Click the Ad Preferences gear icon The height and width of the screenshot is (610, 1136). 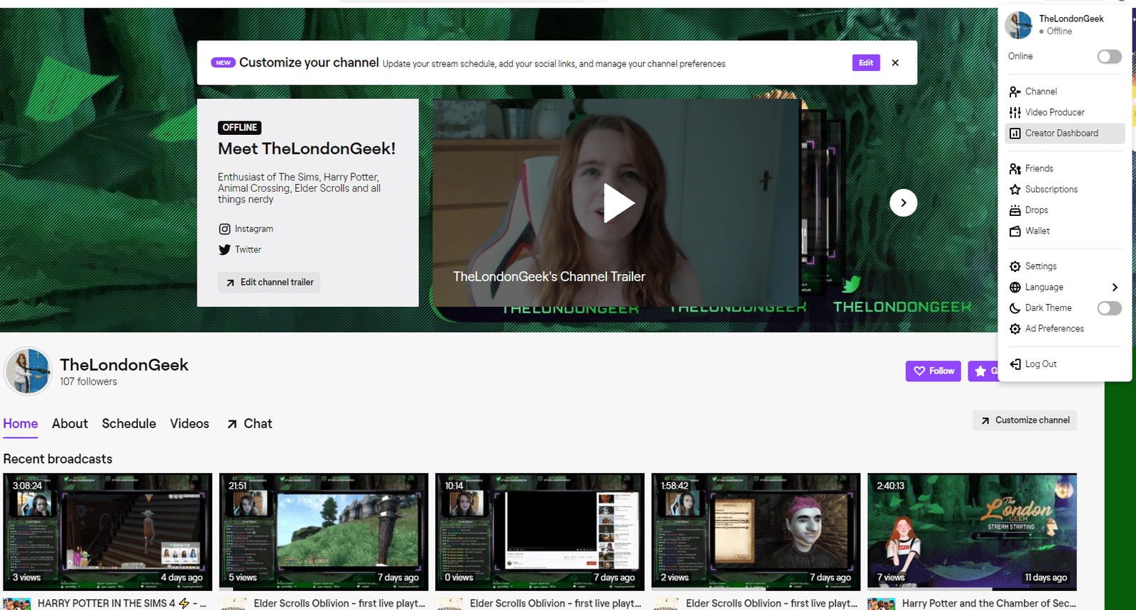(x=1015, y=329)
